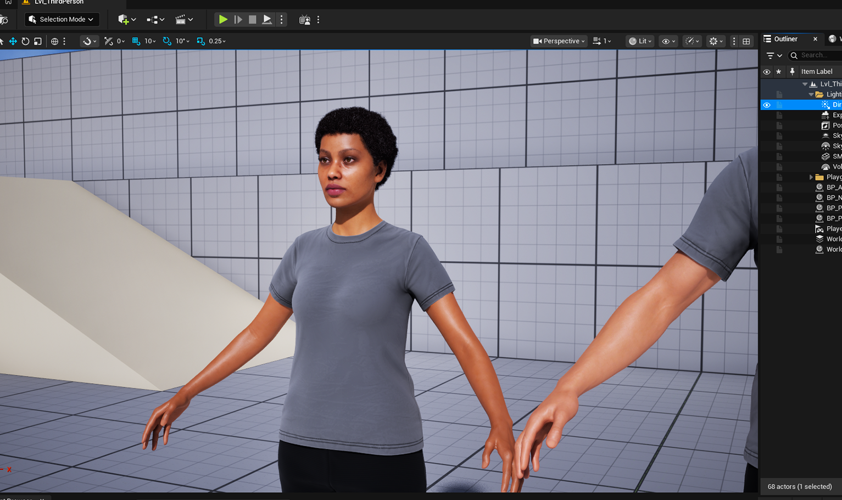Toggle visibility of the Directional Light
The image size is (842, 500).
coord(767,104)
